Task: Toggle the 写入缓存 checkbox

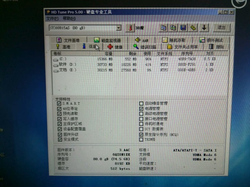Action: coord(59,119)
